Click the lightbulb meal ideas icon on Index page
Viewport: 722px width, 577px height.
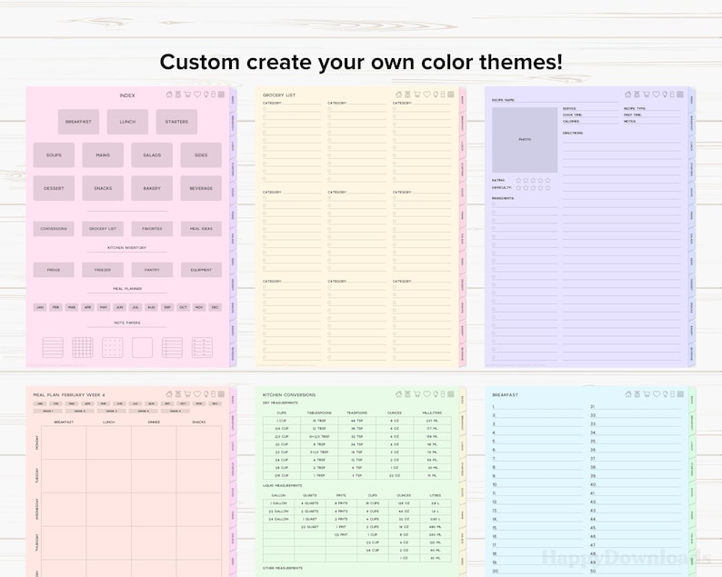(x=206, y=95)
